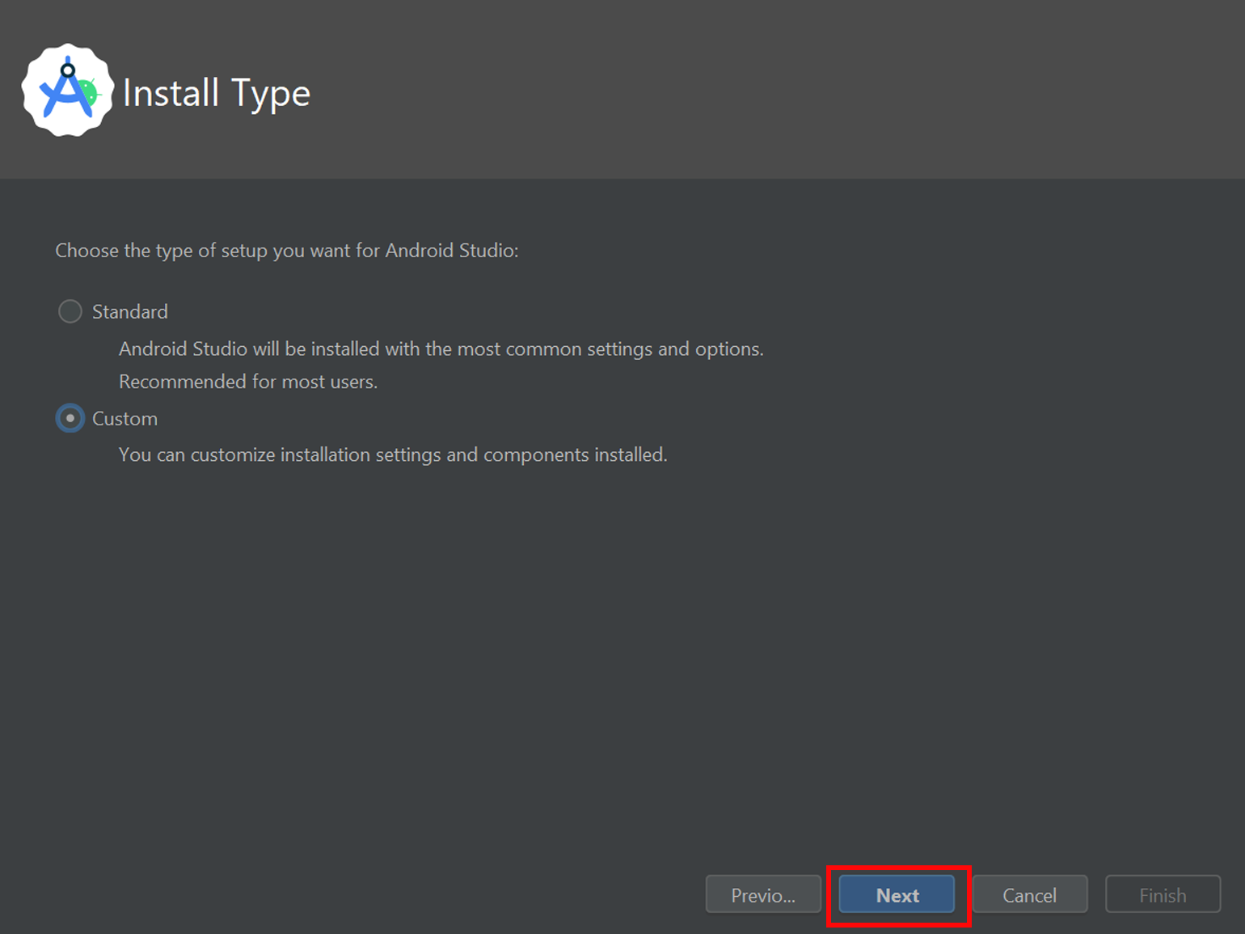The width and height of the screenshot is (1245, 934).
Task: Click the 'Recommended for most users' text
Action: 248,382
